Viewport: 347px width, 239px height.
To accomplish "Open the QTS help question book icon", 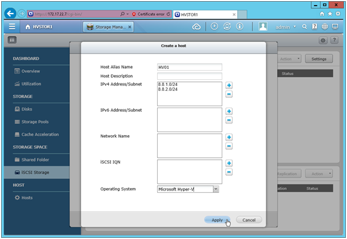I will (x=314, y=26).
